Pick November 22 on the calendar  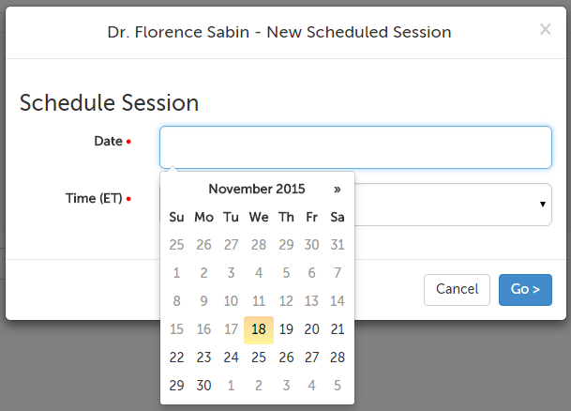pos(176,358)
